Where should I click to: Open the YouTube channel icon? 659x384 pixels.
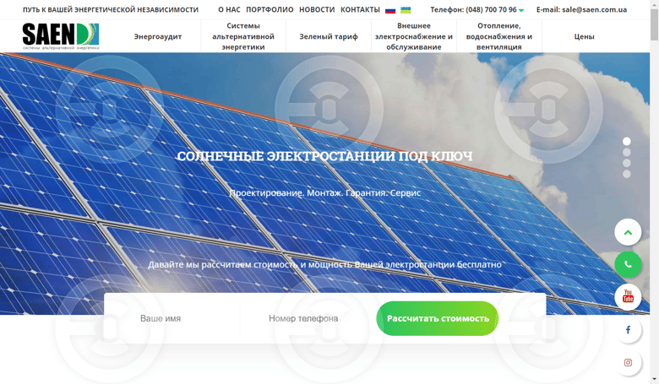pyautogui.click(x=628, y=297)
